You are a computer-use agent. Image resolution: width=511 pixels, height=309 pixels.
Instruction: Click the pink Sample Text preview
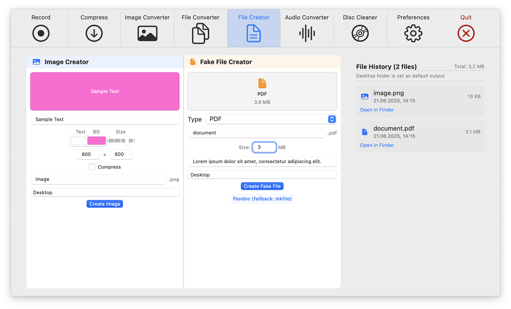105,91
